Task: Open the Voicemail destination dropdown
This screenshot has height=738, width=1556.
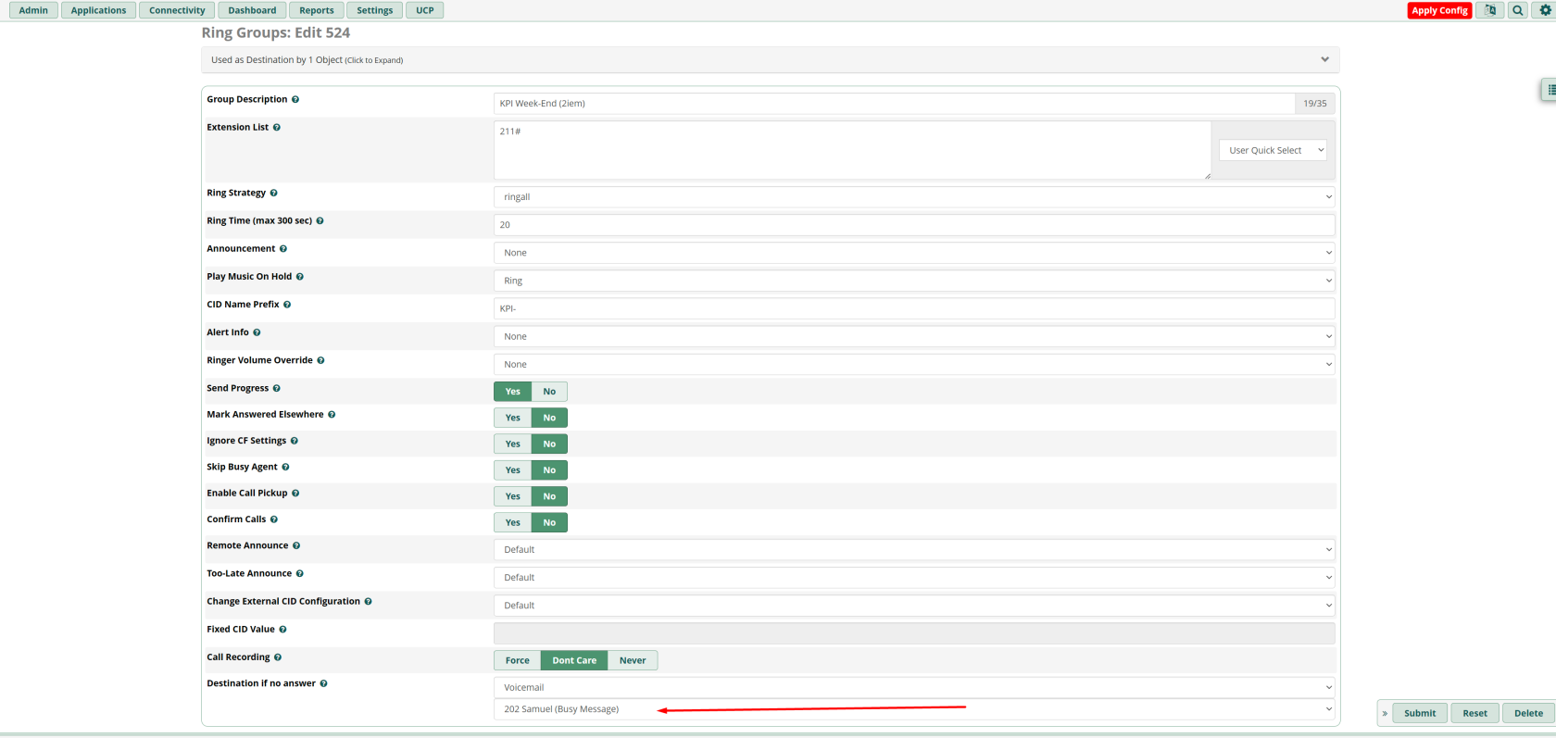Action: tap(914, 687)
